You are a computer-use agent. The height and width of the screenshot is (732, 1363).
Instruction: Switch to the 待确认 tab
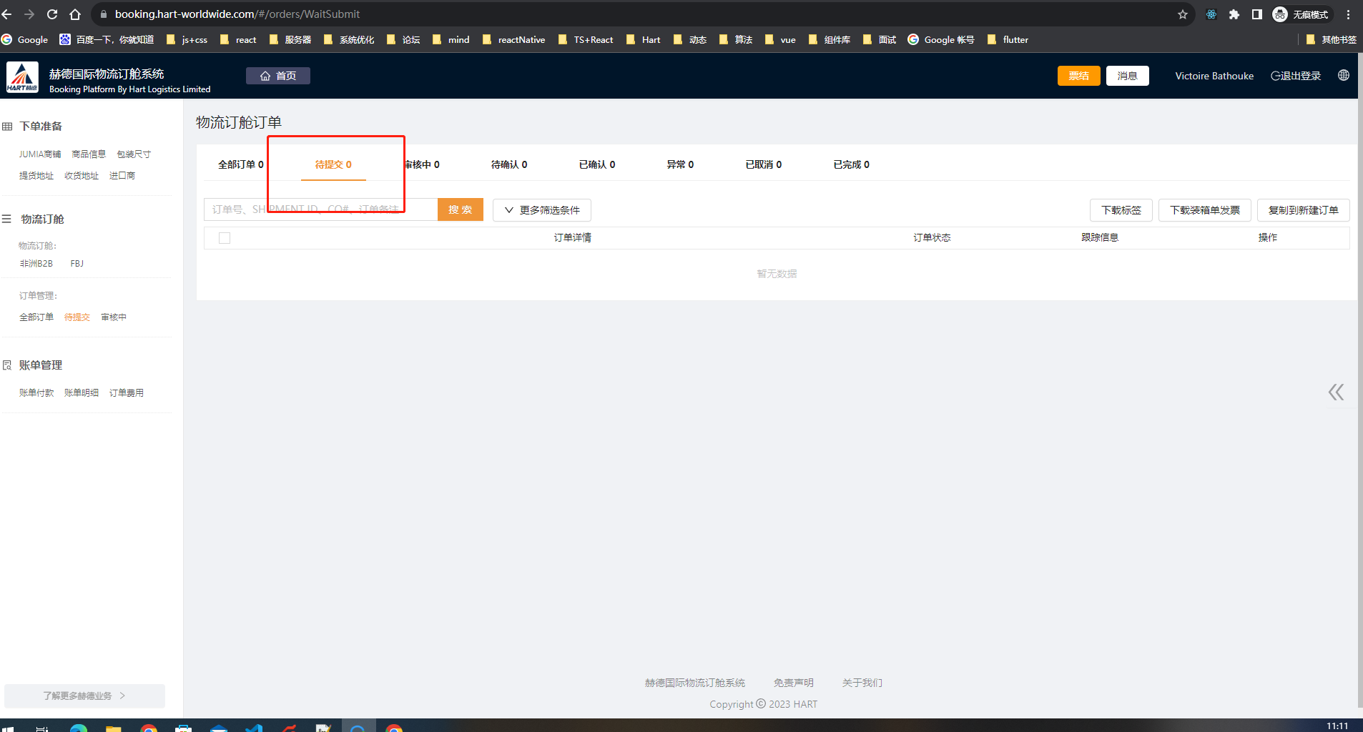click(x=508, y=164)
